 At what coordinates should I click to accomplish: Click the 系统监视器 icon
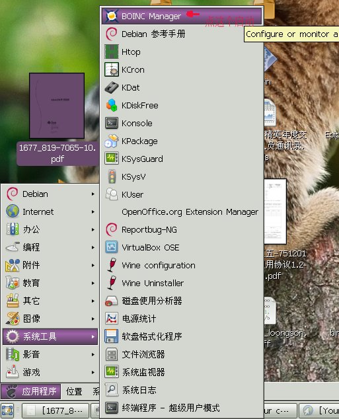[x=112, y=372]
